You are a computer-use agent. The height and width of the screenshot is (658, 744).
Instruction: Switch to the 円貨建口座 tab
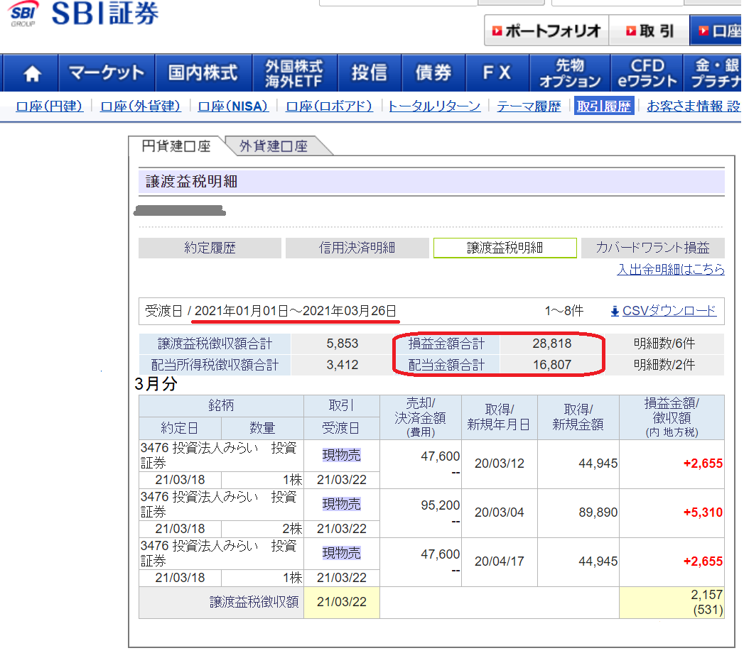pos(176,146)
